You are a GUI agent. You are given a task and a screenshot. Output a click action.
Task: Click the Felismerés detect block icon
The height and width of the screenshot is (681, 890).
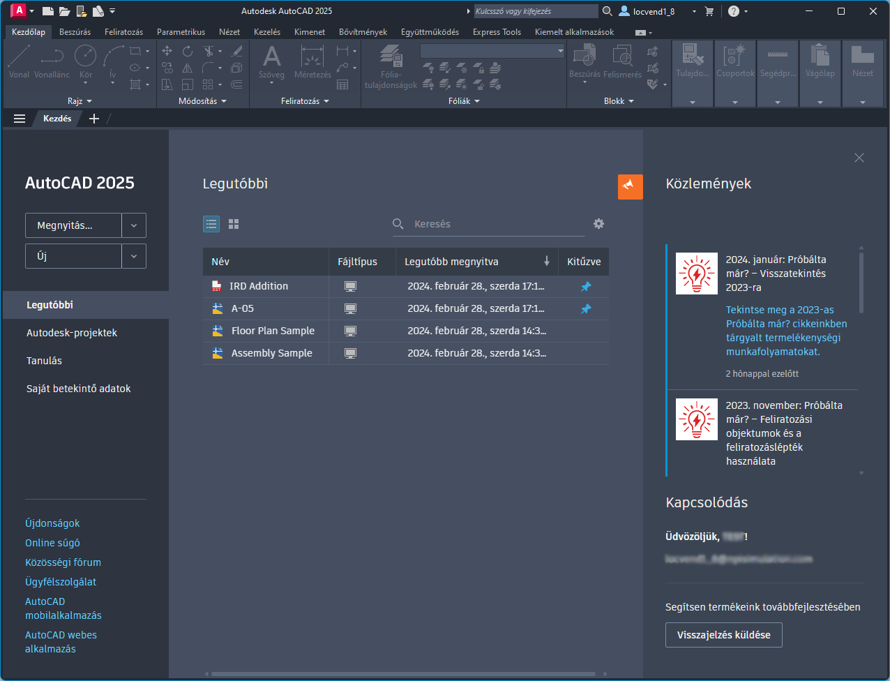622,61
